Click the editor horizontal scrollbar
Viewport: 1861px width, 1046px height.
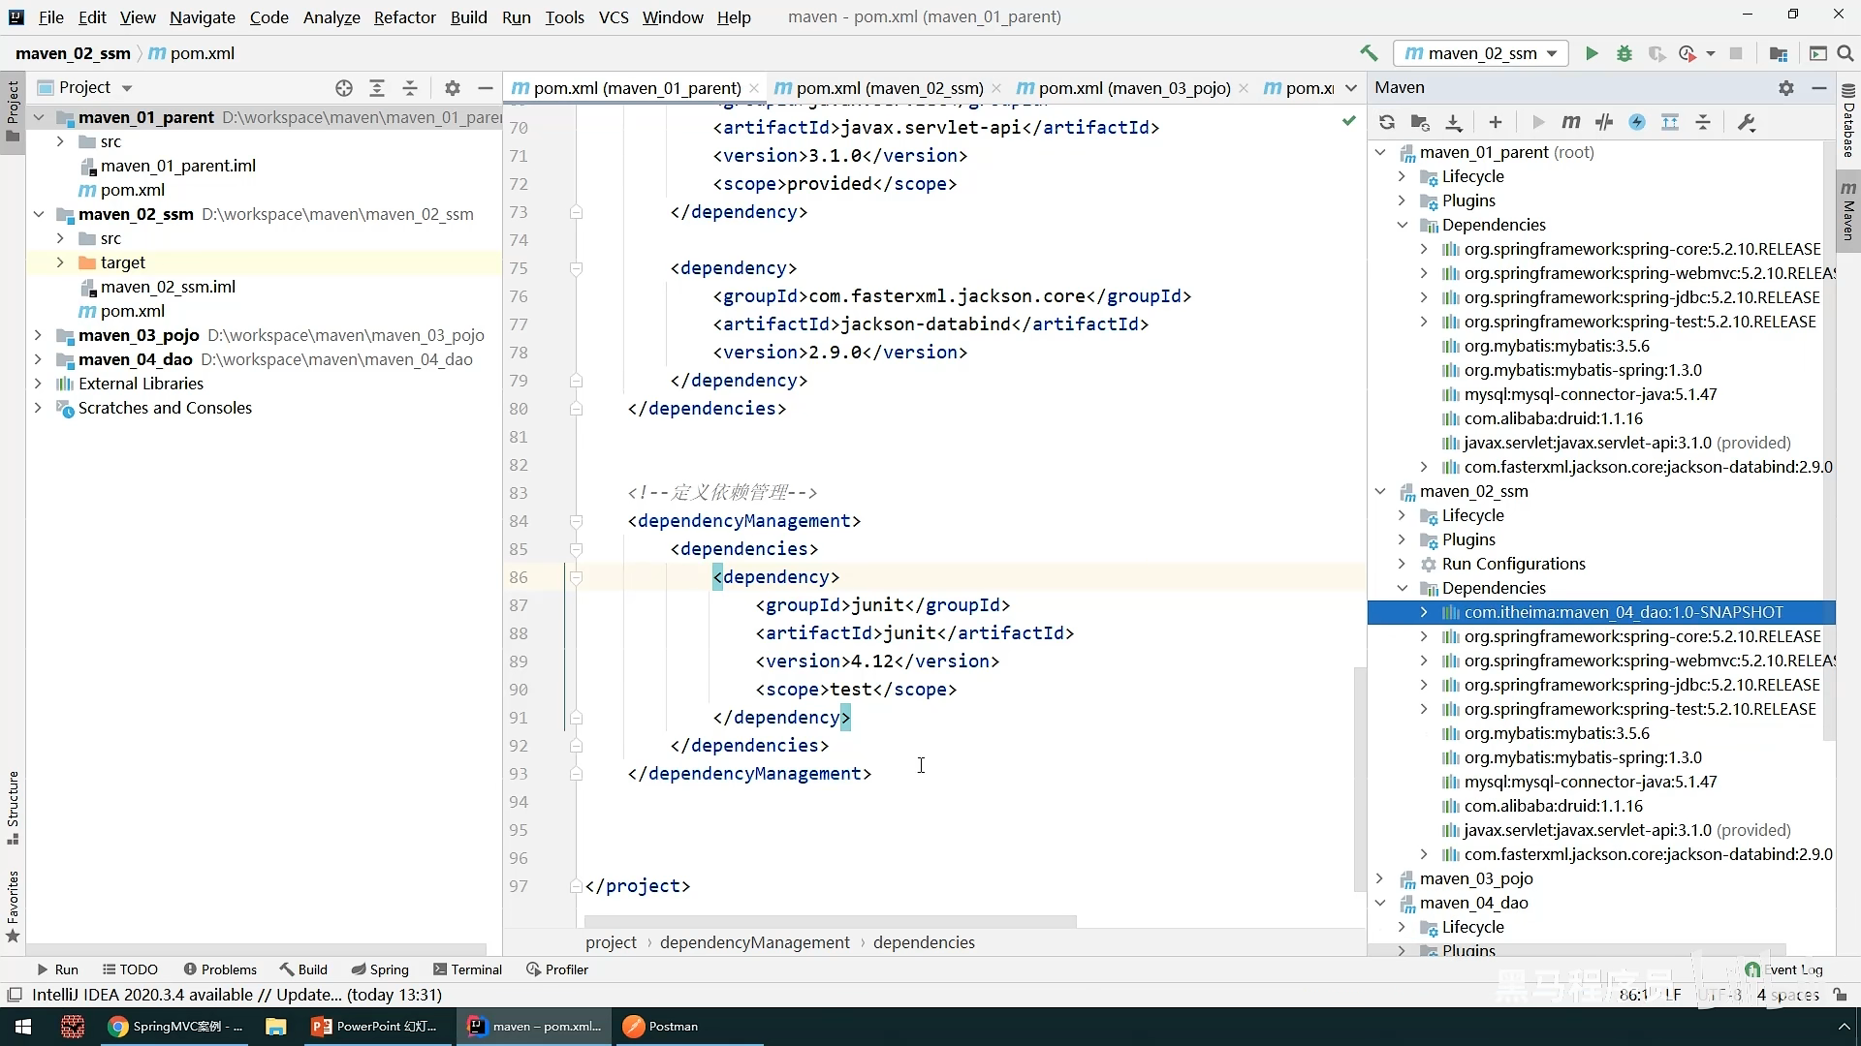[830, 921]
